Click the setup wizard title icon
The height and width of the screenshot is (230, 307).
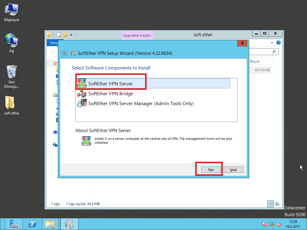tap(73, 53)
